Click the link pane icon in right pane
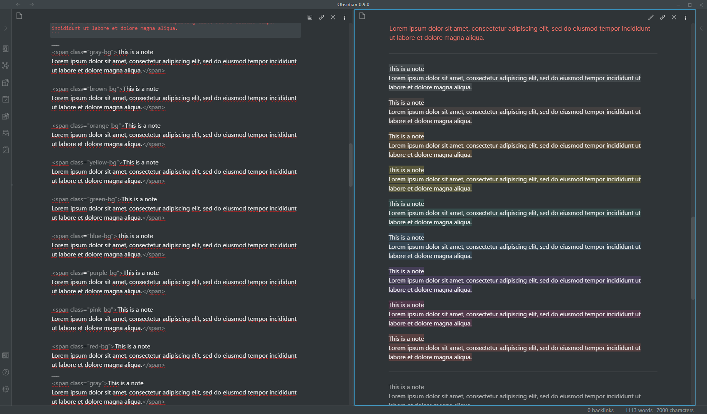 pyautogui.click(x=662, y=17)
